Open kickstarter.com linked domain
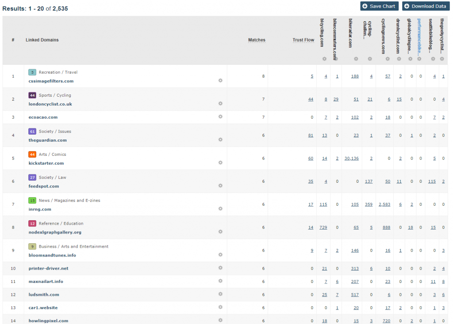 pyautogui.click(x=46, y=163)
